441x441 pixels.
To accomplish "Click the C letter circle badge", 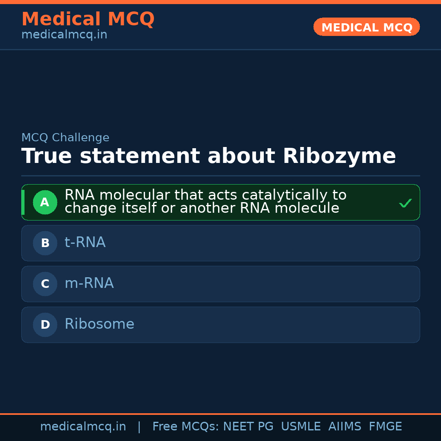I will 45,284.
